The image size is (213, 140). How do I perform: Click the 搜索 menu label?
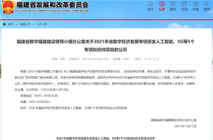(207, 9)
